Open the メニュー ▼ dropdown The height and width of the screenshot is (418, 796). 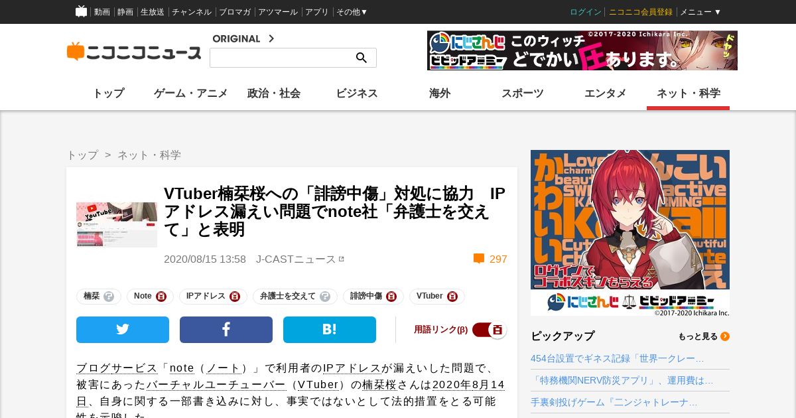(700, 12)
